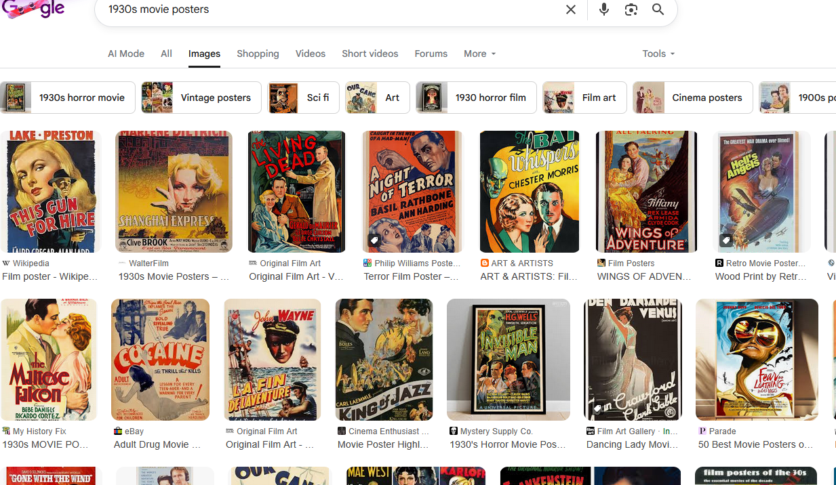Filter by Film art chip
836x485 pixels.
tap(584, 98)
